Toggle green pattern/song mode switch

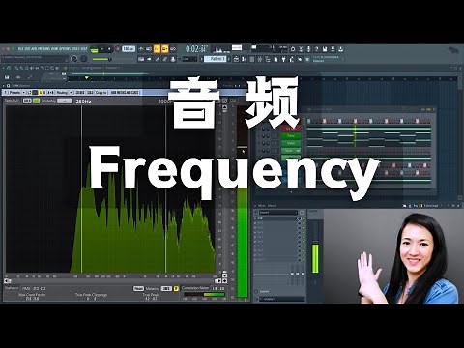point(94,50)
